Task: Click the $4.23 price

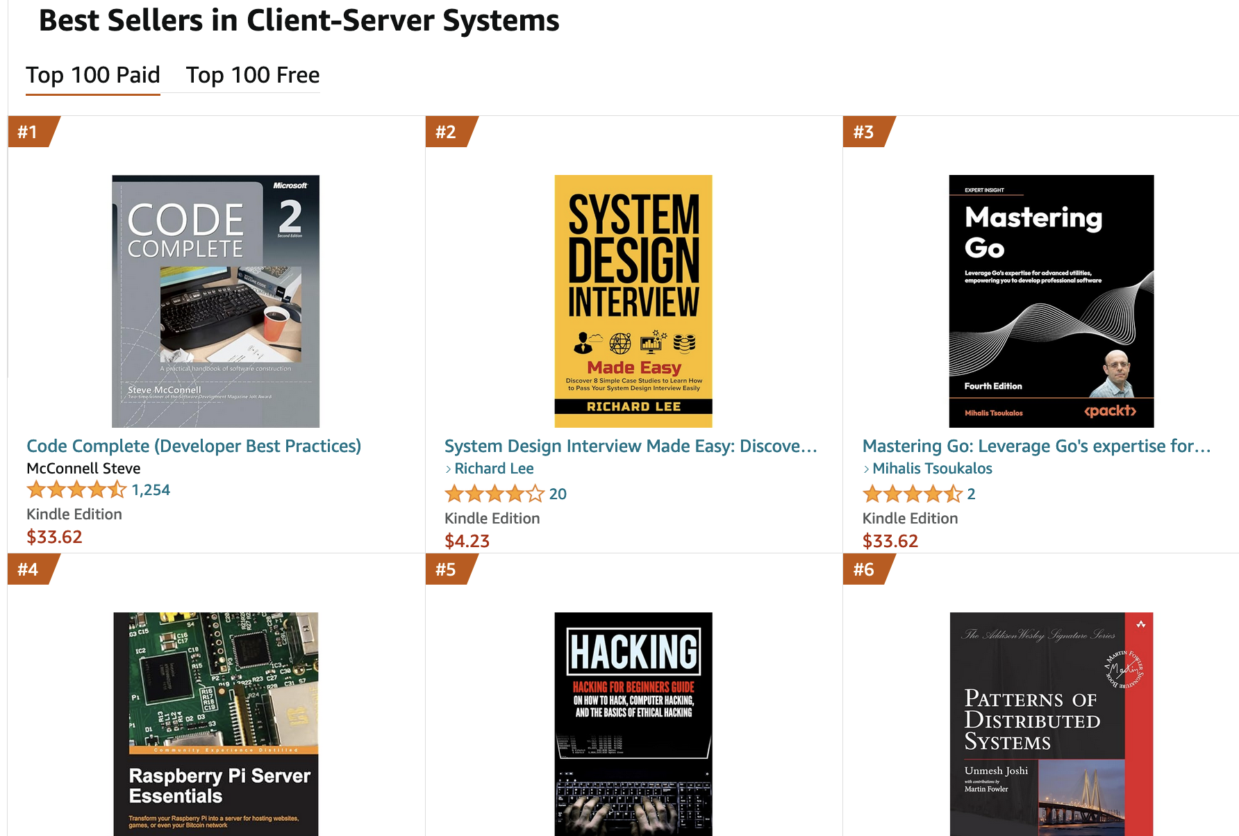Action: (467, 542)
